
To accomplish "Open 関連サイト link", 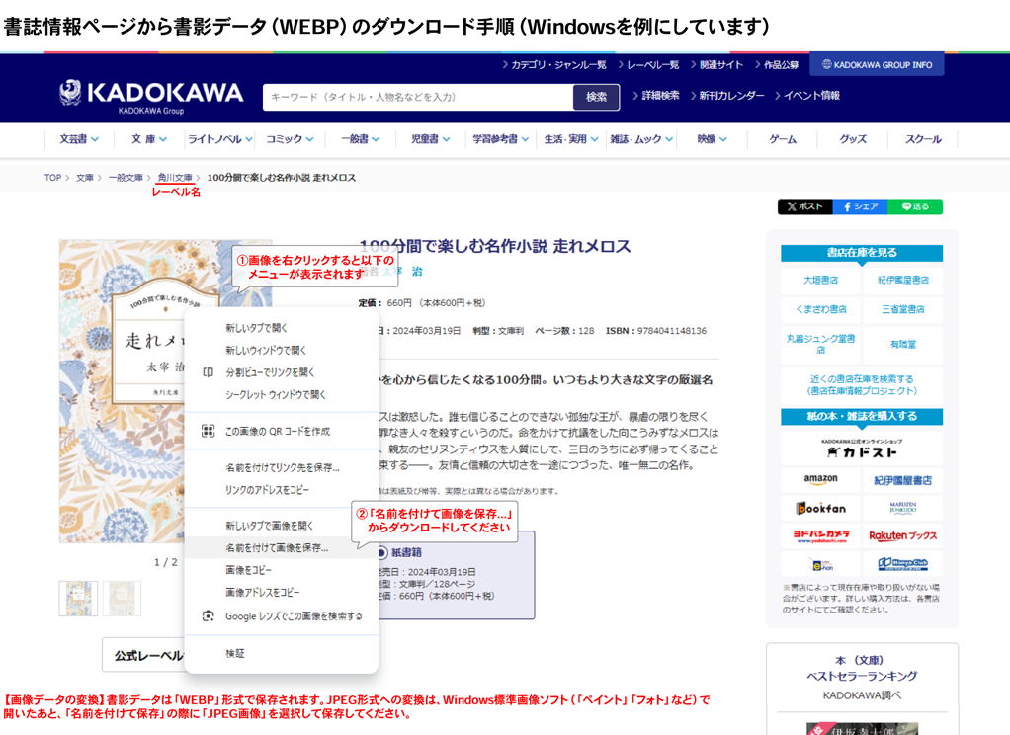I will coord(716,64).
